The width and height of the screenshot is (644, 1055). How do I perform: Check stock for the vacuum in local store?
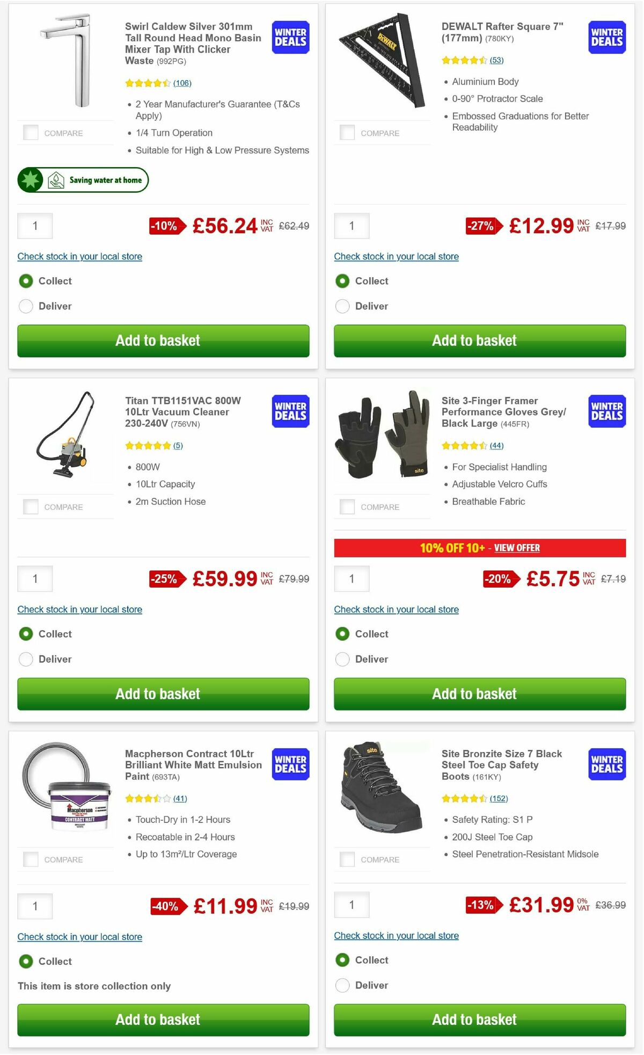79,609
